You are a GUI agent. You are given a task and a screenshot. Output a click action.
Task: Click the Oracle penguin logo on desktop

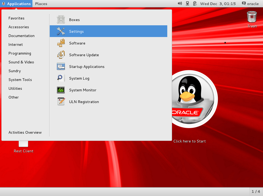click(x=193, y=99)
